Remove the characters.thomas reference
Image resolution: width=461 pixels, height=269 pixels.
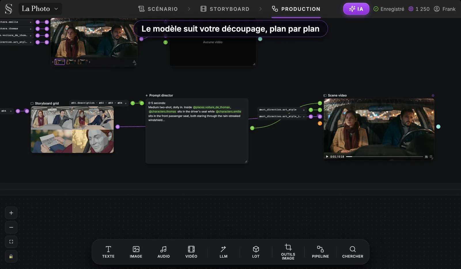[x=31, y=29]
